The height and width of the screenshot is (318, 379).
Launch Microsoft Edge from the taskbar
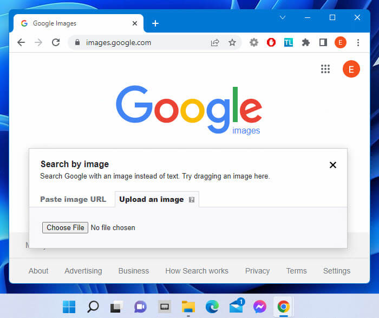pyautogui.click(x=212, y=307)
